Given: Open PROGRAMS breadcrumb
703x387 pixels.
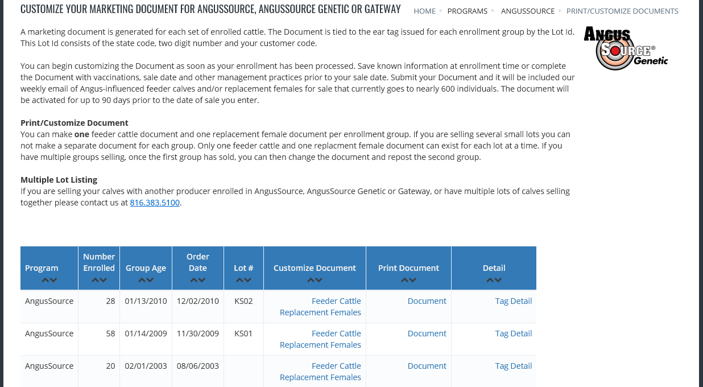Looking at the screenshot, I should coord(468,11).
